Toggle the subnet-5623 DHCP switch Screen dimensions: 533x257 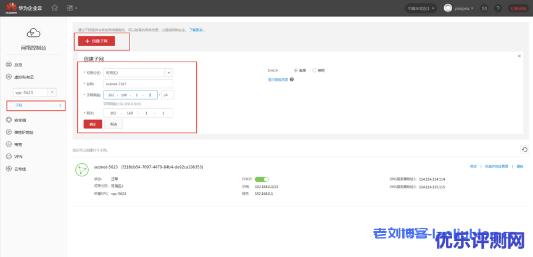[x=262, y=179]
